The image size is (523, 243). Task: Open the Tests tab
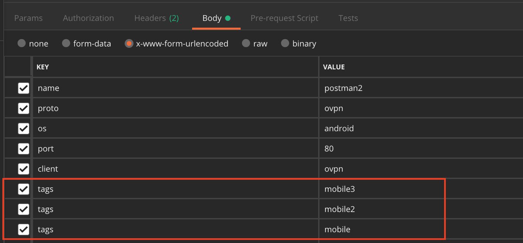click(x=348, y=18)
